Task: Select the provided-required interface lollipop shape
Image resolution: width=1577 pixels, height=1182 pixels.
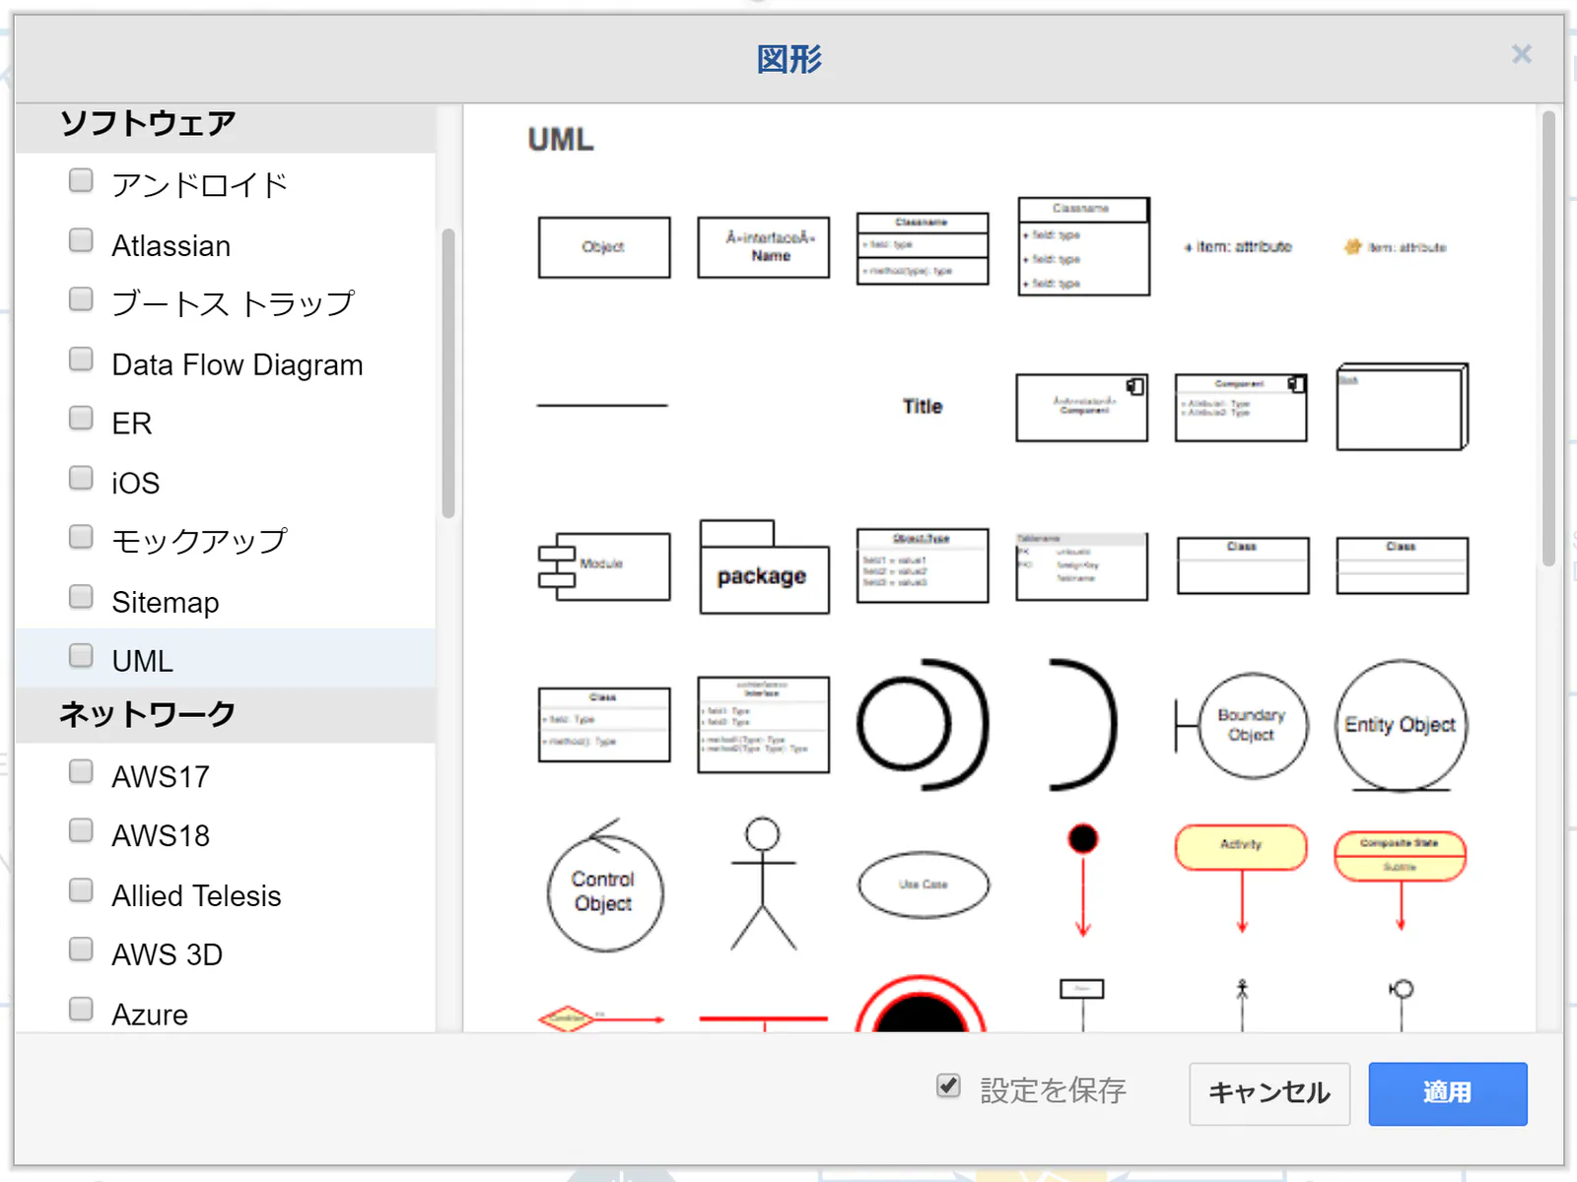Action: [924, 726]
